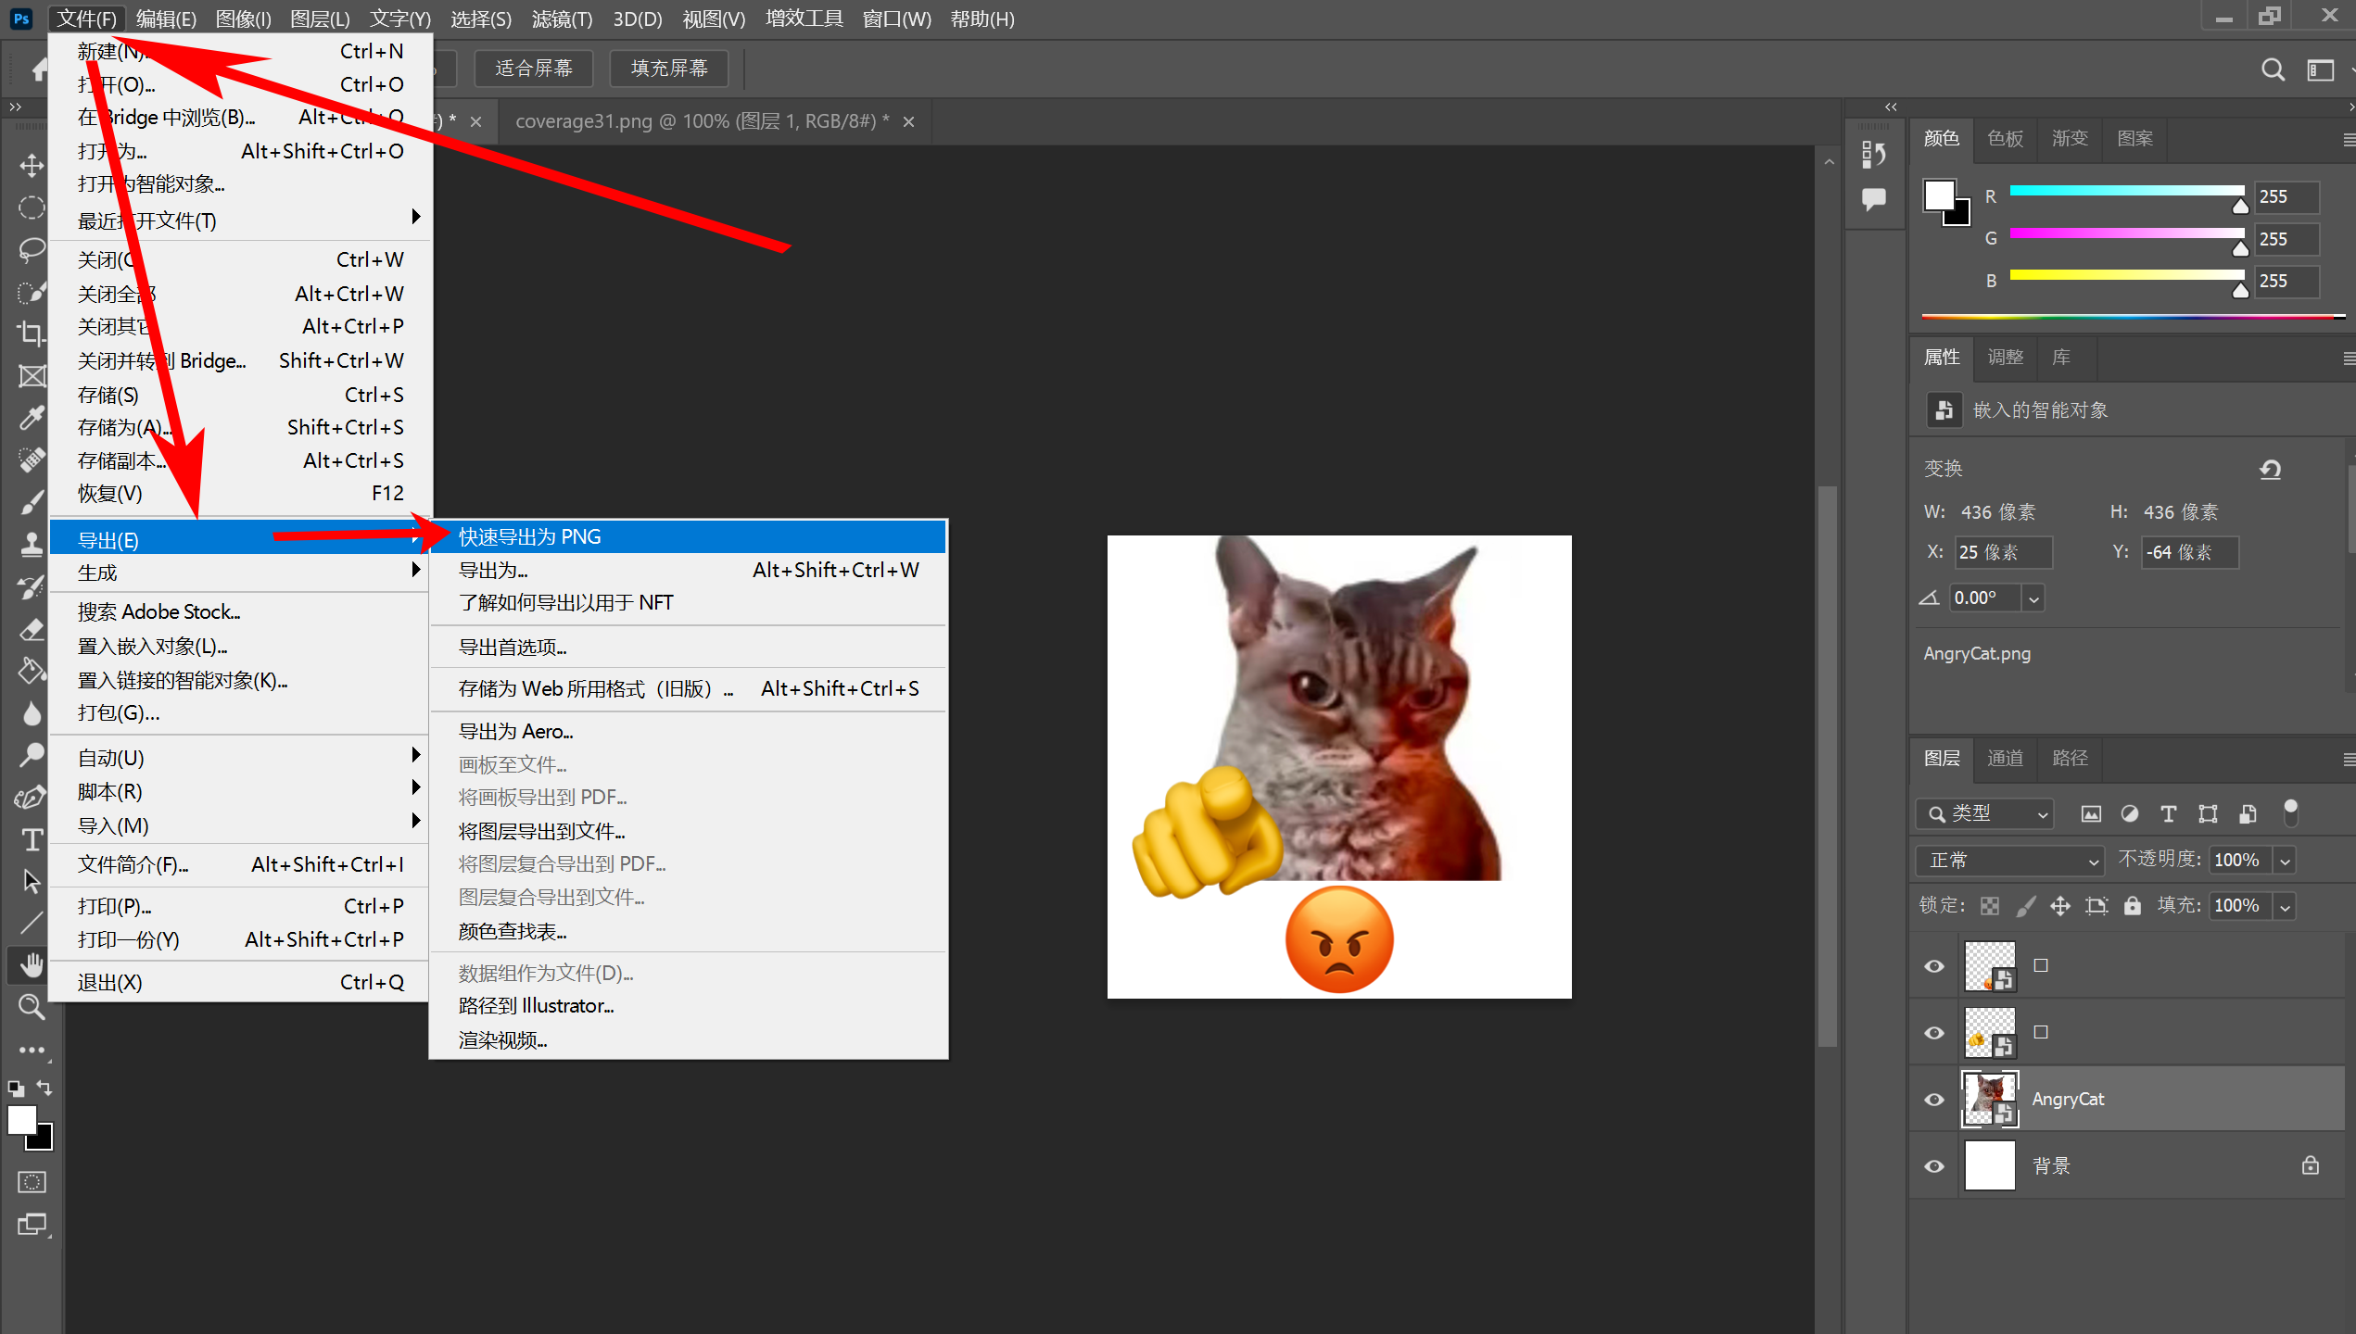This screenshot has height=1334, width=2356.
Task: Click the 适合屏幕 button
Action: click(533, 69)
